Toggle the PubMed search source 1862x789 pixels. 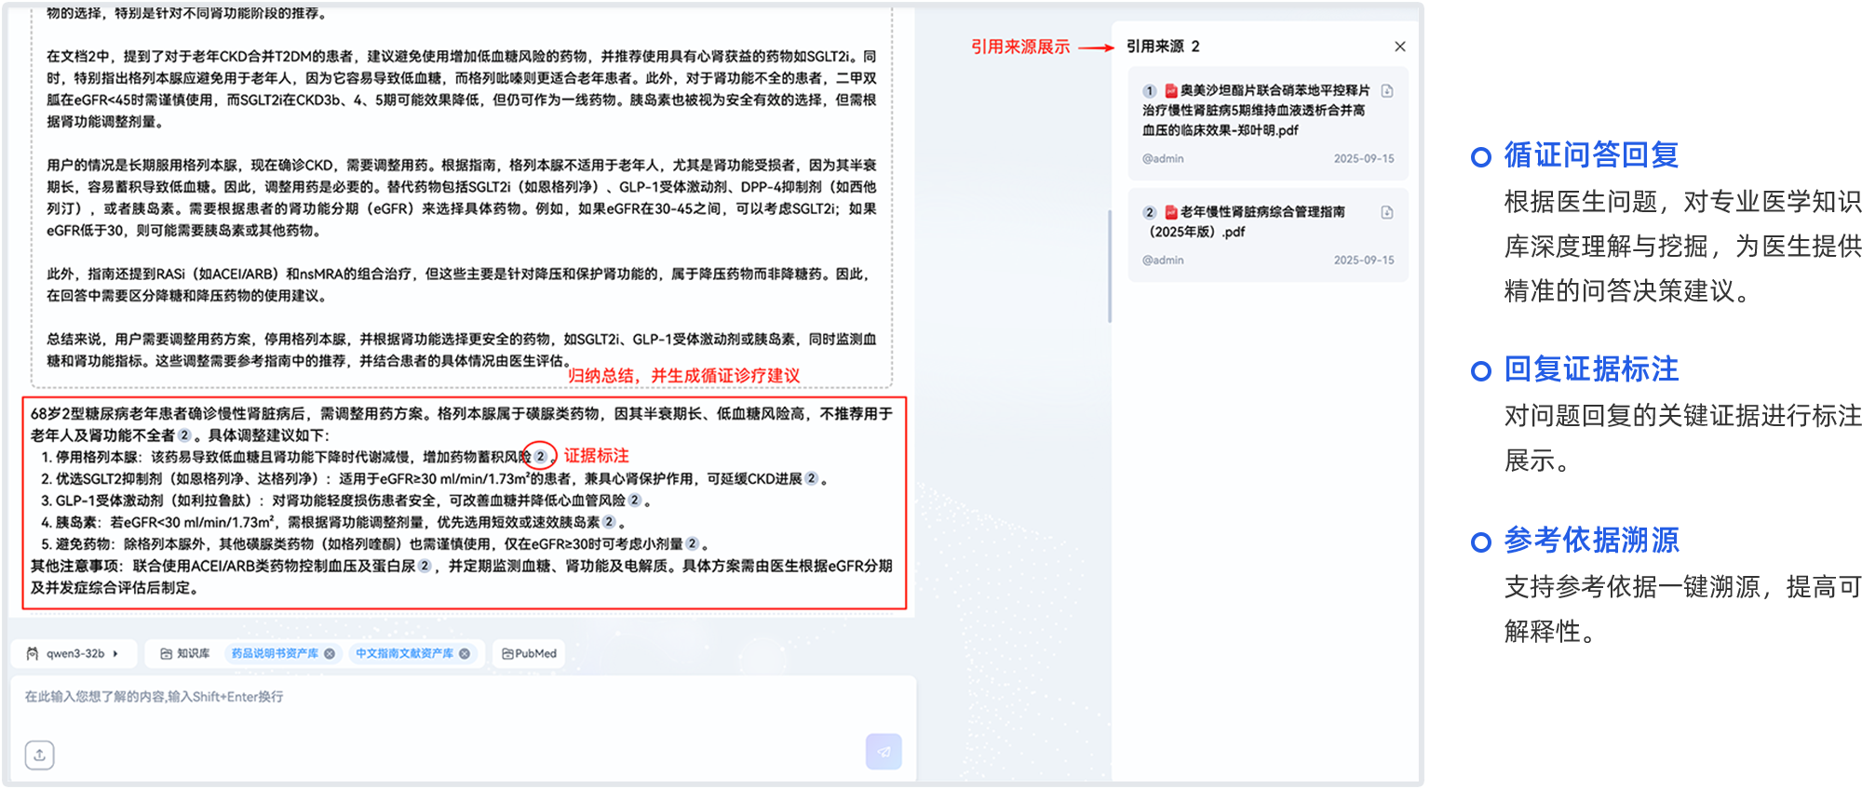(x=529, y=654)
